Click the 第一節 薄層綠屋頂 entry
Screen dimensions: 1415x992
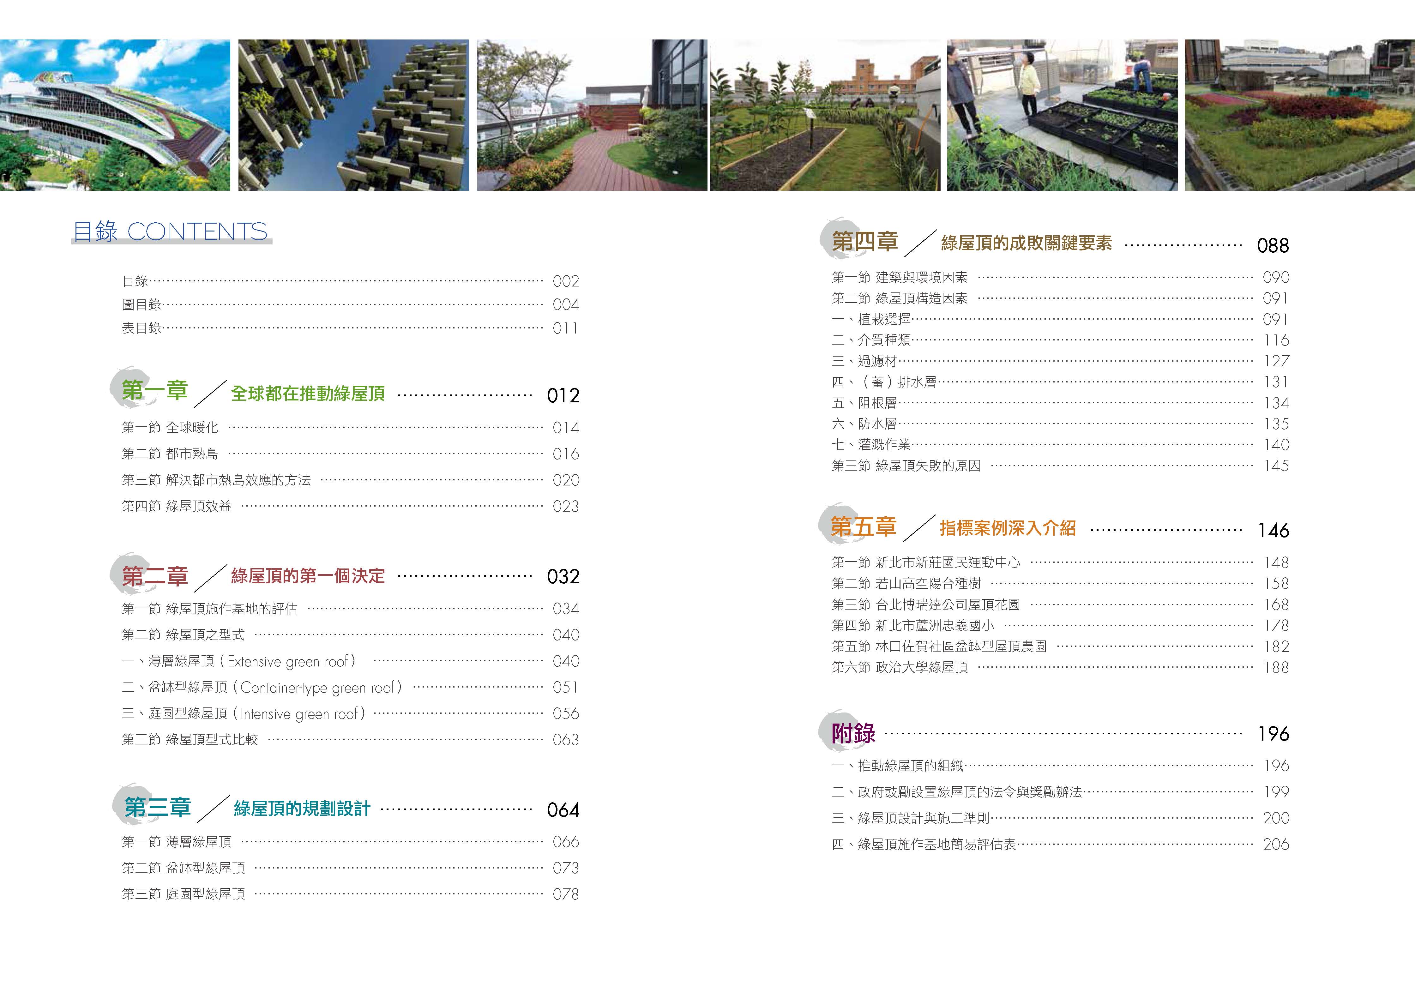pos(350,842)
